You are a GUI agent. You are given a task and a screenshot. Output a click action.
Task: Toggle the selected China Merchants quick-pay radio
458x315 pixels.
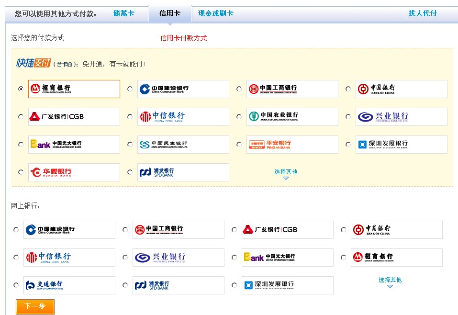click(x=21, y=89)
